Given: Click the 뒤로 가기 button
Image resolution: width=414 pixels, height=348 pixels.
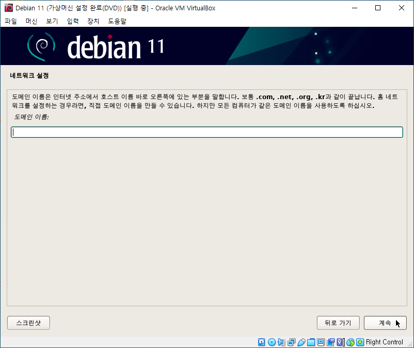Looking at the screenshot, I should tap(338, 323).
